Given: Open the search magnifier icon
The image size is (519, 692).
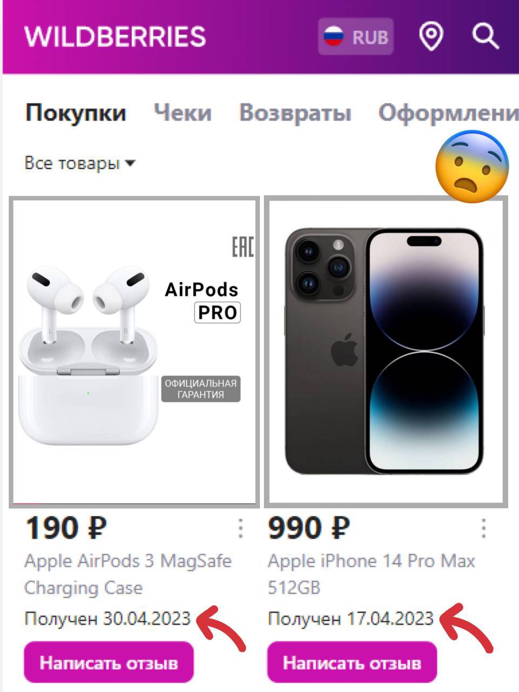Looking at the screenshot, I should coord(485,37).
